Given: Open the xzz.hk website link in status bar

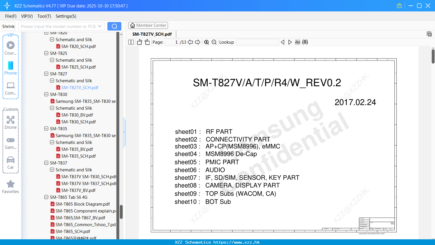Looking at the screenshot, I should coord(236,242).
